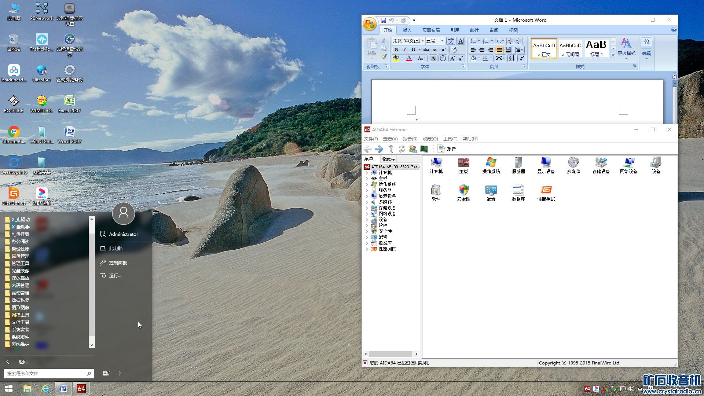
Task: Open the 主板 icon in AIDA64 main panel
Action: coord(463,165)
